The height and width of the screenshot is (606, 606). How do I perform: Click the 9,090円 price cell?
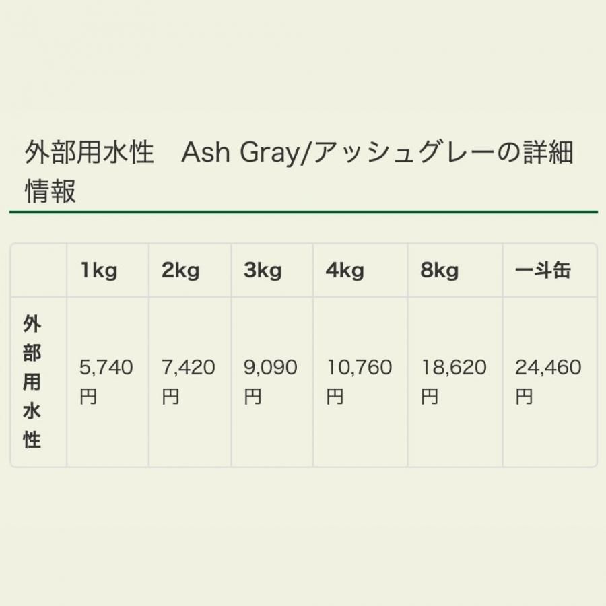[272, 382]
